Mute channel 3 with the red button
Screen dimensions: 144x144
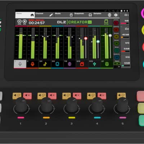pos(77,96)
